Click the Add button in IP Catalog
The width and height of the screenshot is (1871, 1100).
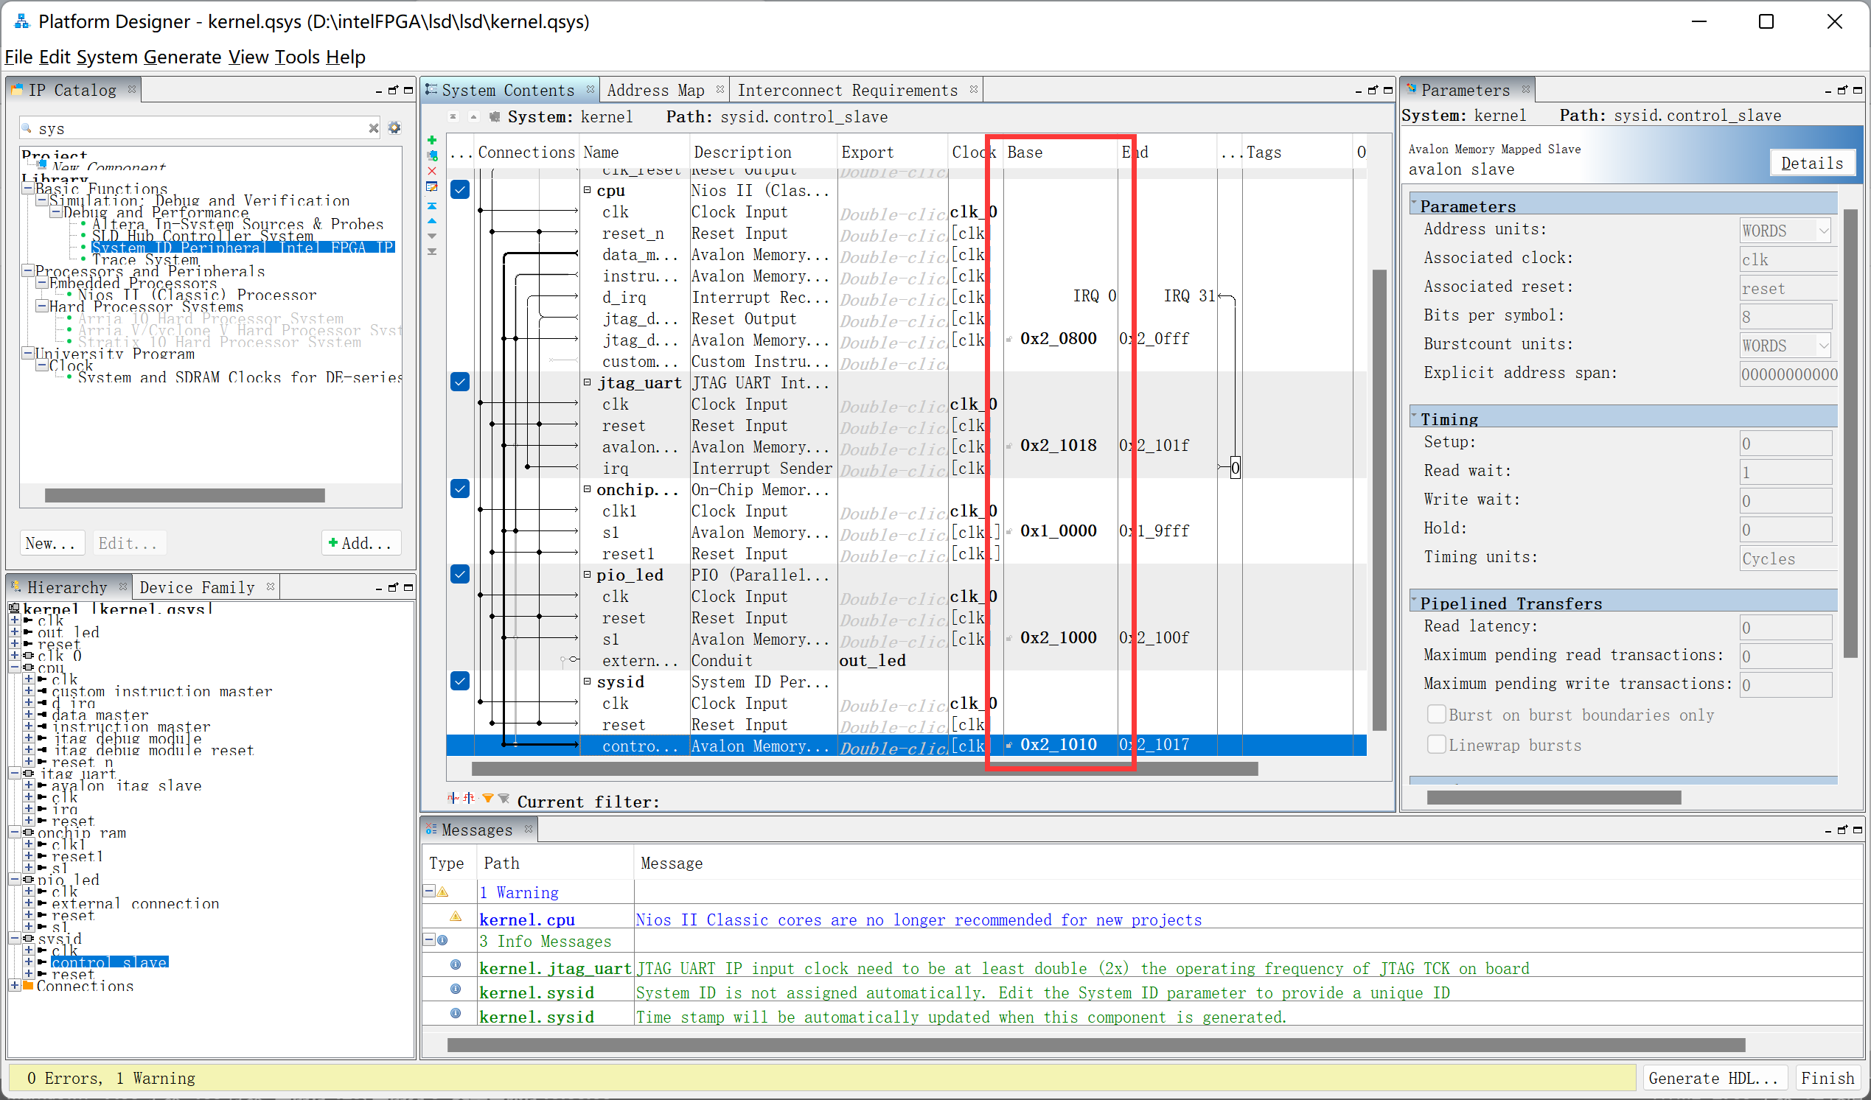(x=360, y=542)
